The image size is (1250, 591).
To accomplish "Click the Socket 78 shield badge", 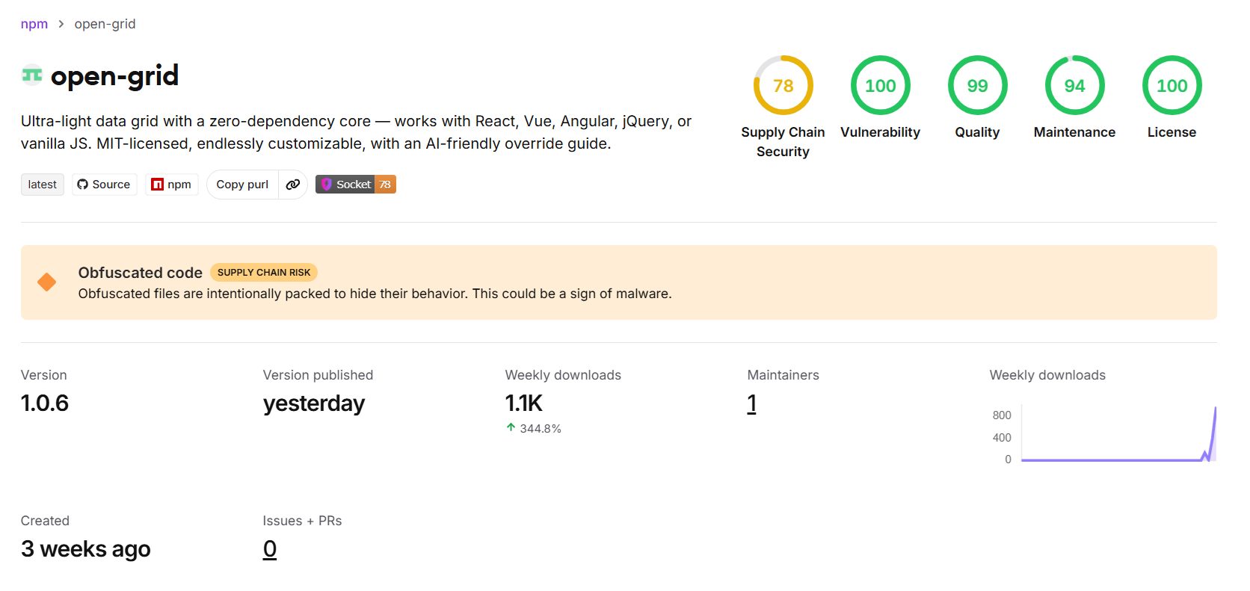I will 356,185.
